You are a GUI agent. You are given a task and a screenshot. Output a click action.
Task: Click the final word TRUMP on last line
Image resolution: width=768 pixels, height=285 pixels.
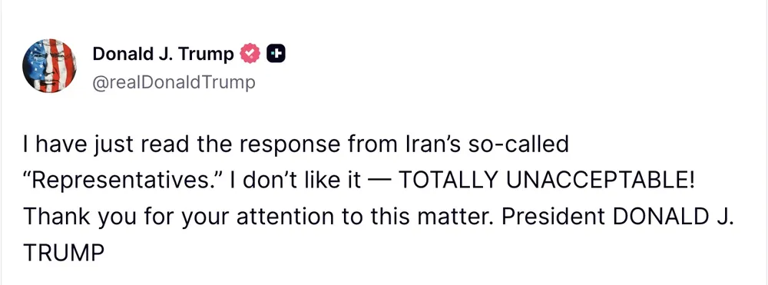click(64, 253)
